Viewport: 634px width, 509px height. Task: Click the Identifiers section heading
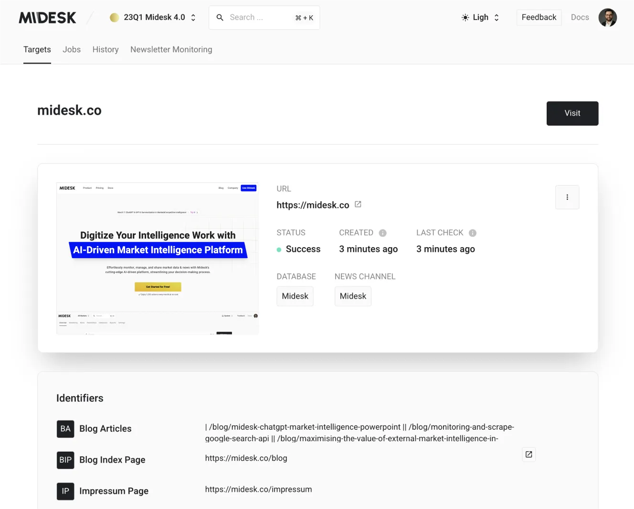point(80,398)
